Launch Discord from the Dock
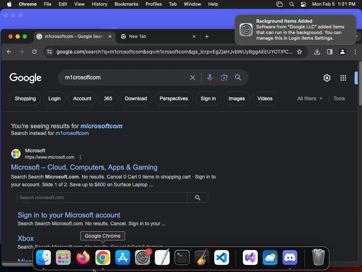This screenshot has width=362, height=272. pyautogui.click(x=290, y=257)
